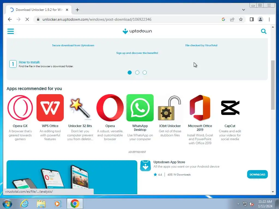This screenshot has width=279, height=209.
Task: Open File checked by VirusTotal link
Action: 201,45
